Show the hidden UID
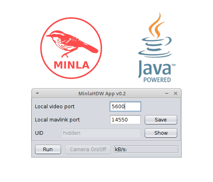This screenshot has width=213, height=182. 161,133
